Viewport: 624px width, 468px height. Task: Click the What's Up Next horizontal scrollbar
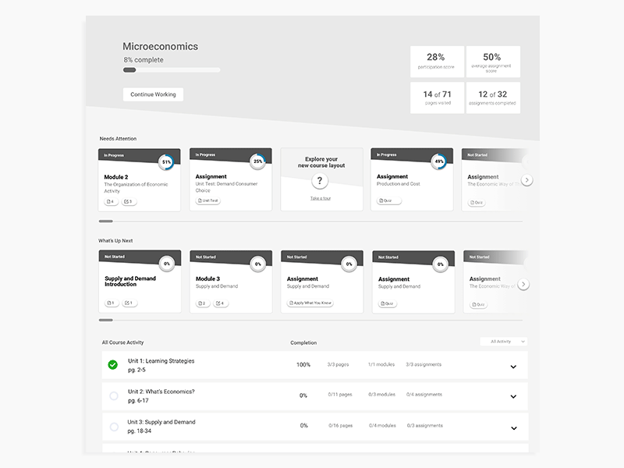(310, 320)
